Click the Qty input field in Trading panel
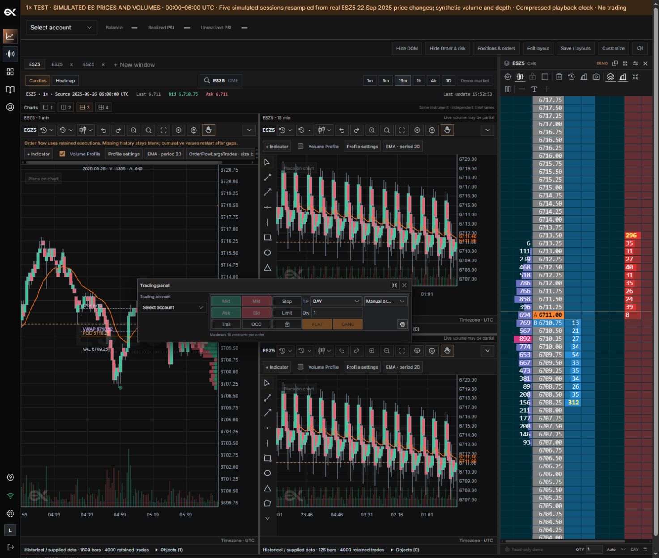Viewport: 659px width, 558px height. [337, 313]
